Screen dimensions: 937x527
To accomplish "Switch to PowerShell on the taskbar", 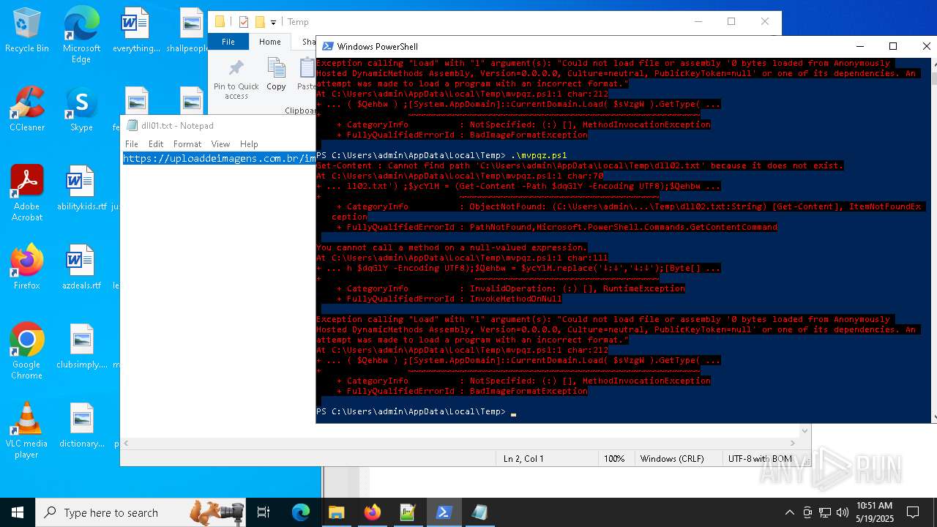I will pyautogui.click(x=444, y=512).
